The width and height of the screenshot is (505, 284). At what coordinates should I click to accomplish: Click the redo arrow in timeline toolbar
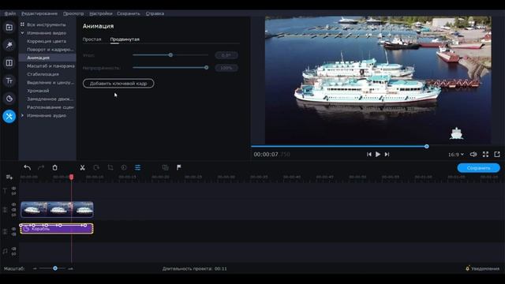pyautogui.click(x=41, y=167)
